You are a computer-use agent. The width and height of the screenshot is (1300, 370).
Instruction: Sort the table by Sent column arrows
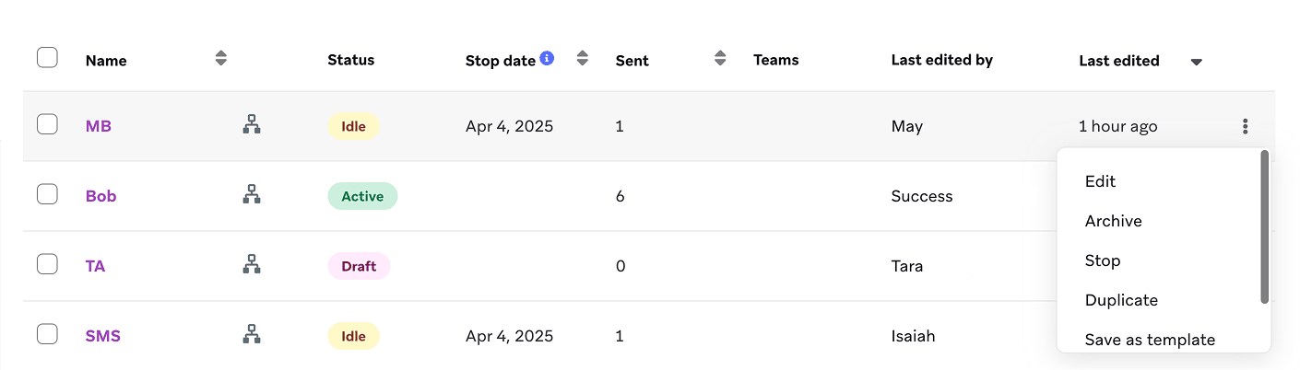click(x=720, y=59)
